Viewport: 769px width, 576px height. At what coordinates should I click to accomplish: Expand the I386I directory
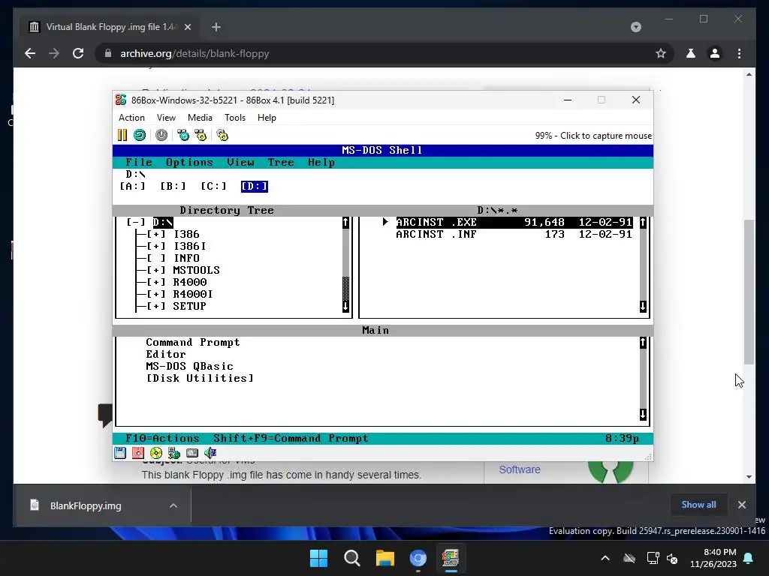pos(156,246)
